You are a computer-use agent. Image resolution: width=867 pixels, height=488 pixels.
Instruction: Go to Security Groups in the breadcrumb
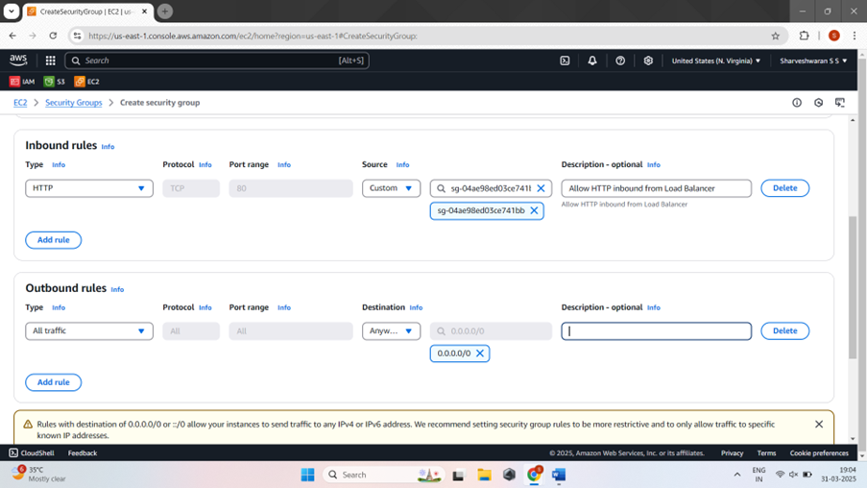pyautogui.click(x=74, y=103)
